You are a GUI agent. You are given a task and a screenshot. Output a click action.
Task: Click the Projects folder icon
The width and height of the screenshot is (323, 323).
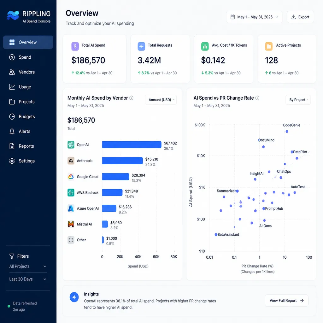click(12, 102)
